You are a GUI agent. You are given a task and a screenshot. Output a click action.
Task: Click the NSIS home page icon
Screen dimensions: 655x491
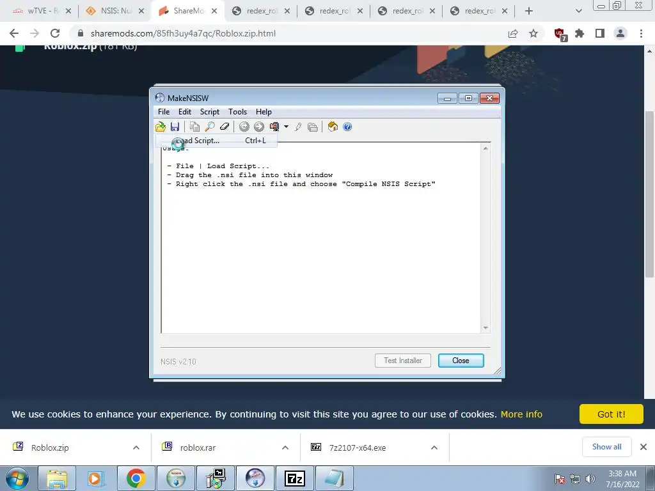pyautogui.click(x=333, y=127)
